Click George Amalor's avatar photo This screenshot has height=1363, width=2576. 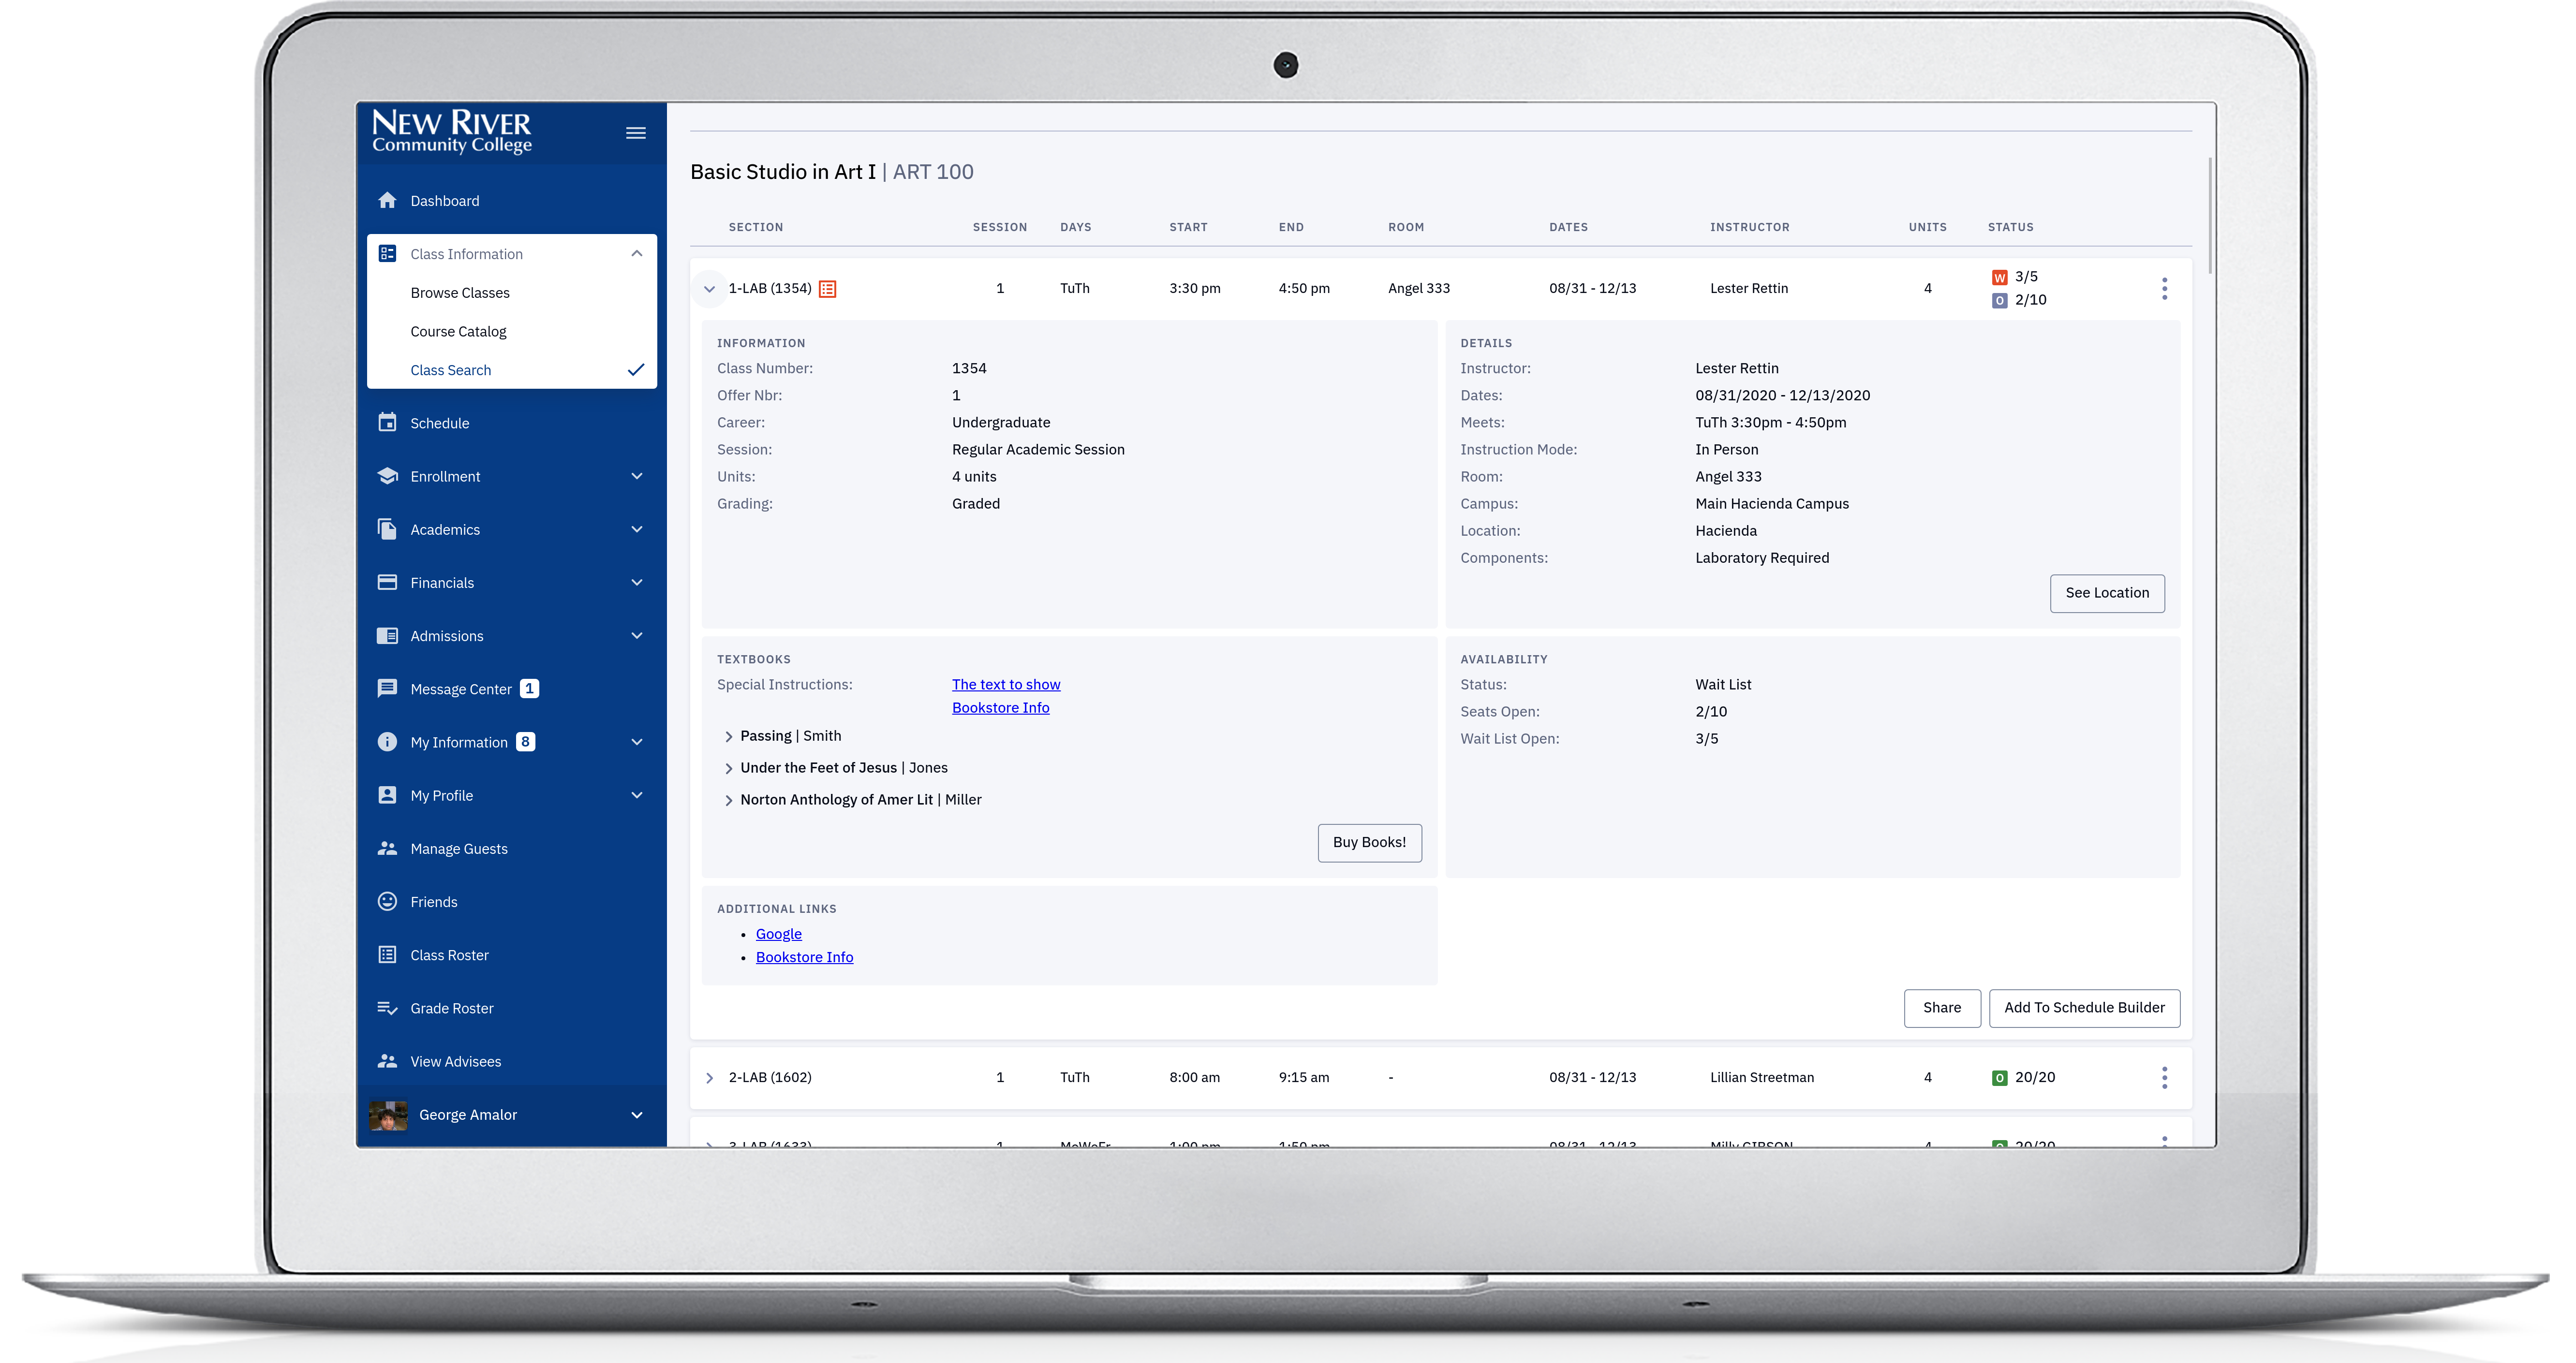[388, 1115]
